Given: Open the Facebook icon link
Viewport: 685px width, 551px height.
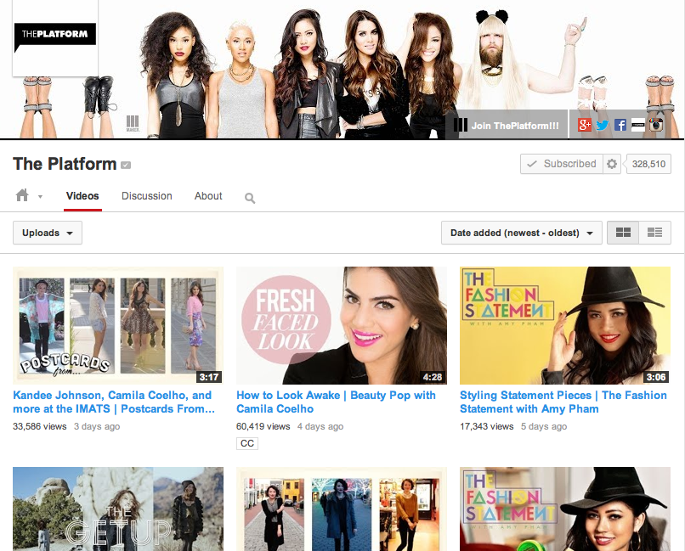Looking at the screenshot, I should 620,125.
